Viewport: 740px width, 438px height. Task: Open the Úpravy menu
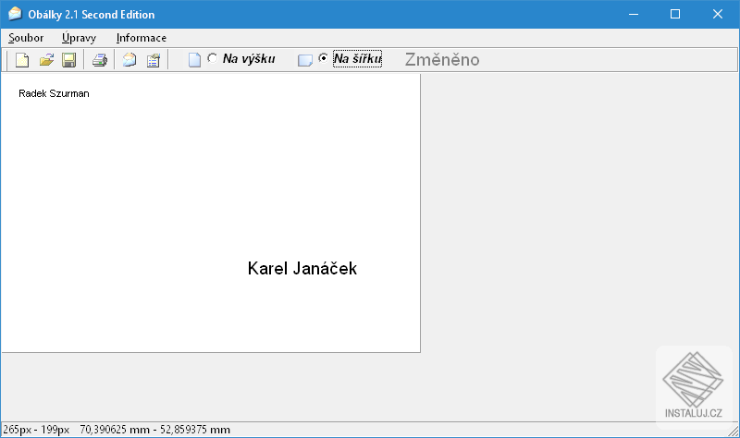[79, 38]
